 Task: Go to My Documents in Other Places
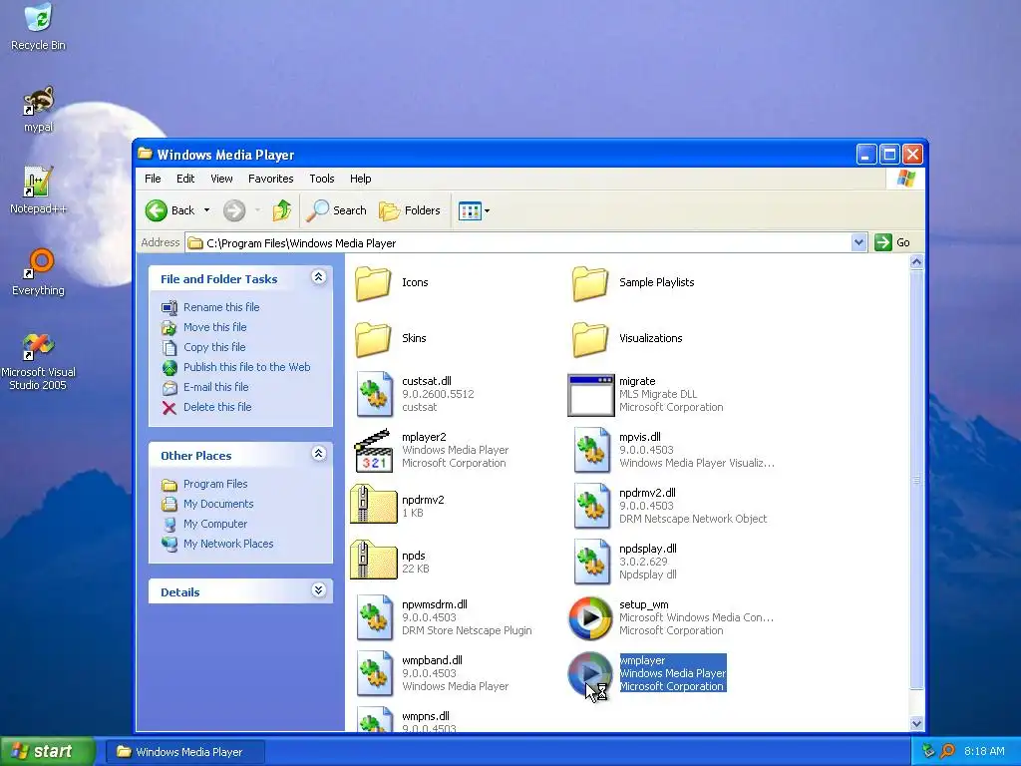(218, 504)
